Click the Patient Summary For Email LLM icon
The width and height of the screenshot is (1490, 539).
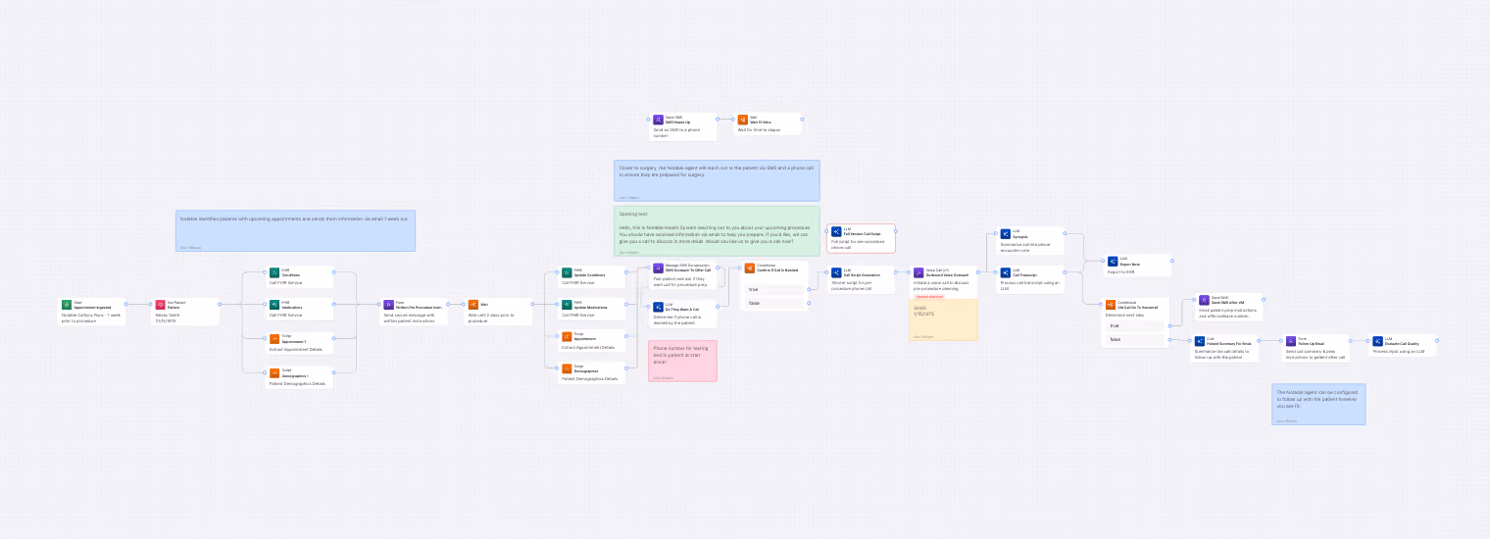click(1199, 341)
